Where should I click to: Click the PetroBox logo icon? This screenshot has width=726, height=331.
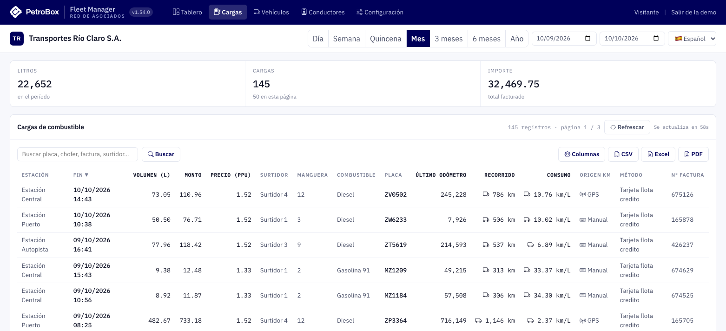pos(16,12)
